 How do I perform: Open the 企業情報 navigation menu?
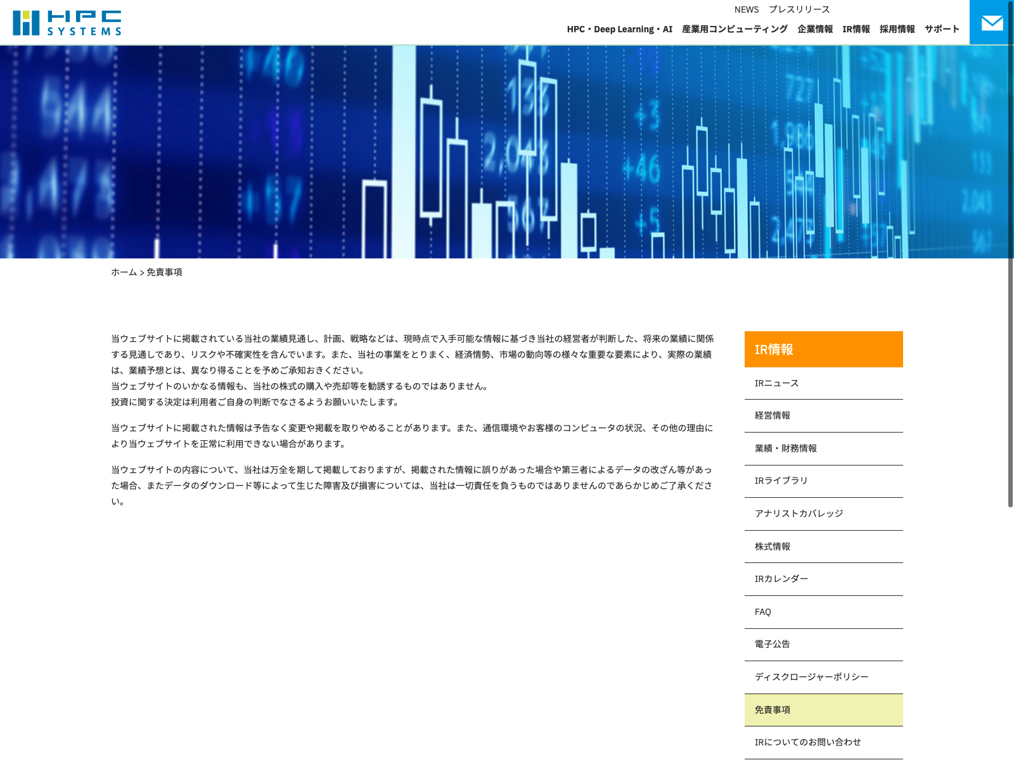[815, 29]
